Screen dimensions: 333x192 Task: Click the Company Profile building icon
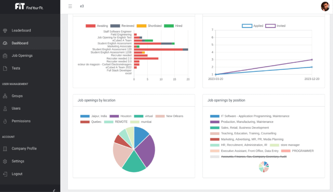5,149
